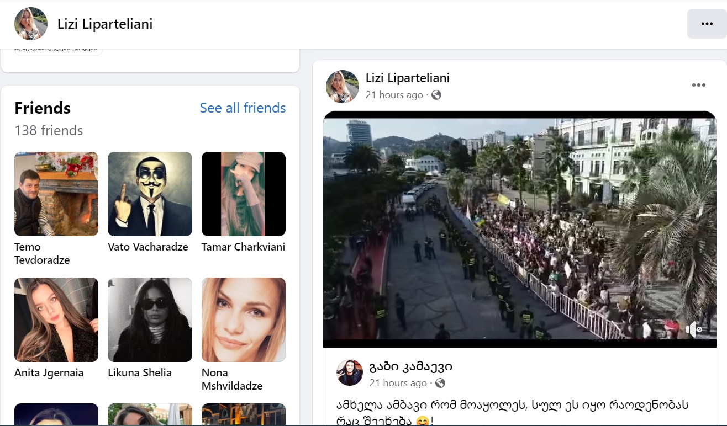Open Temo Tevdoradze's profile photo
727x426 pixels.
(56, 194)
